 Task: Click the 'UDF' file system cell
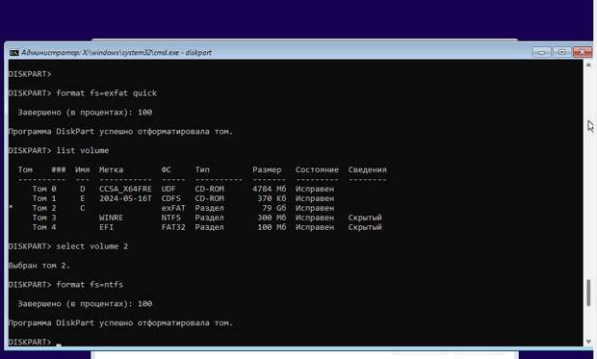169,189
